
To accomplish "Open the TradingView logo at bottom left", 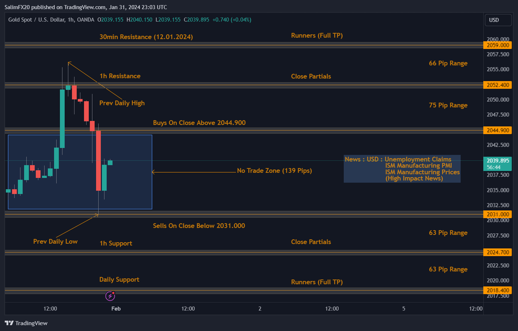I will 26,323.
